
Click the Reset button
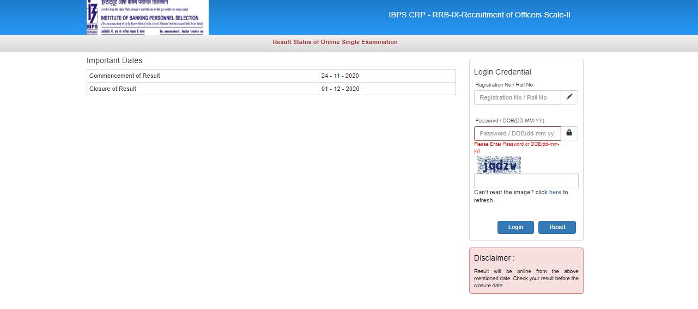tap(557, 227)
